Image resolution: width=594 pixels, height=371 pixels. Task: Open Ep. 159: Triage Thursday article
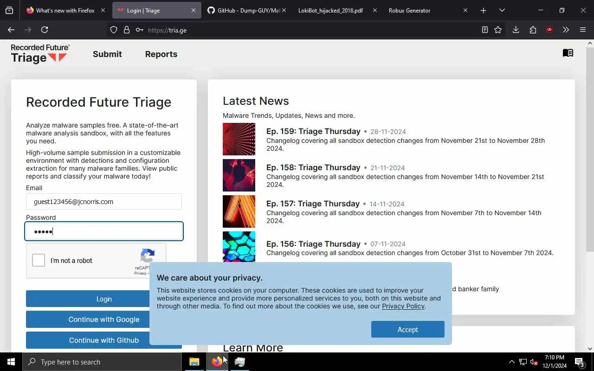point(313,131)
